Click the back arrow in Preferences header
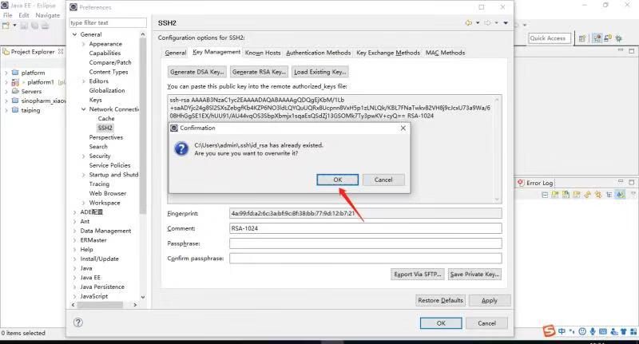639x344 pixels. click(x=469, y=23)
